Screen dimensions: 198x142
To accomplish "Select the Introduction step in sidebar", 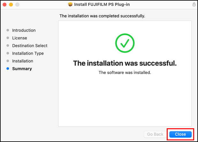I will point(24,30).
